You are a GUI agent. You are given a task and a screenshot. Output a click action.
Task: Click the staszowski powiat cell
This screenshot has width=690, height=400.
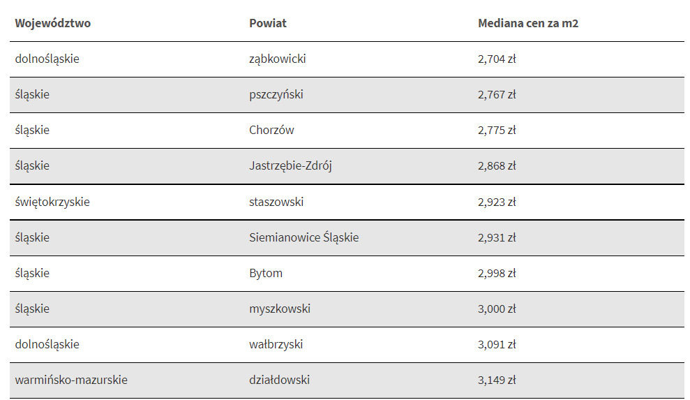276,202
